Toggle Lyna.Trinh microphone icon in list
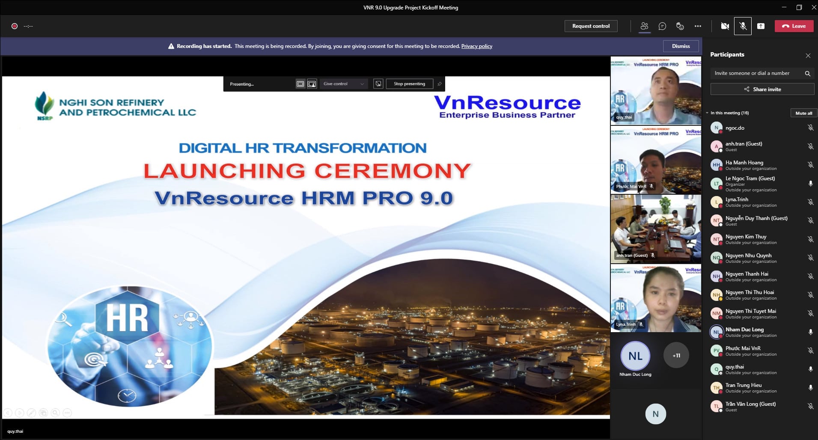This screenshot has height=440, width=818. [x=810, y=202]
